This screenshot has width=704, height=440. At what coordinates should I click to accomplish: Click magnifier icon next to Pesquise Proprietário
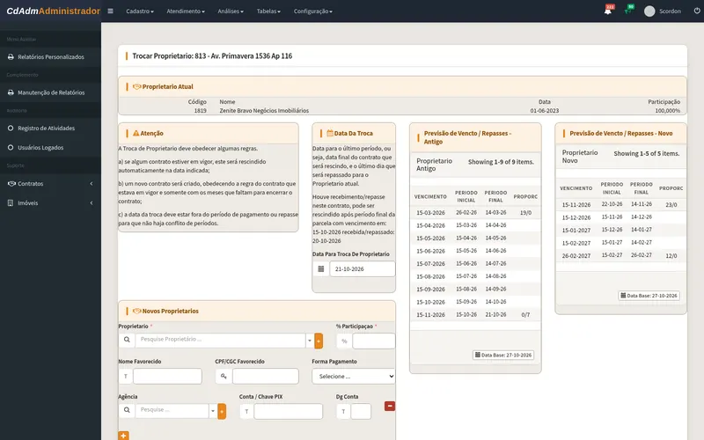(x=127, y=340)
